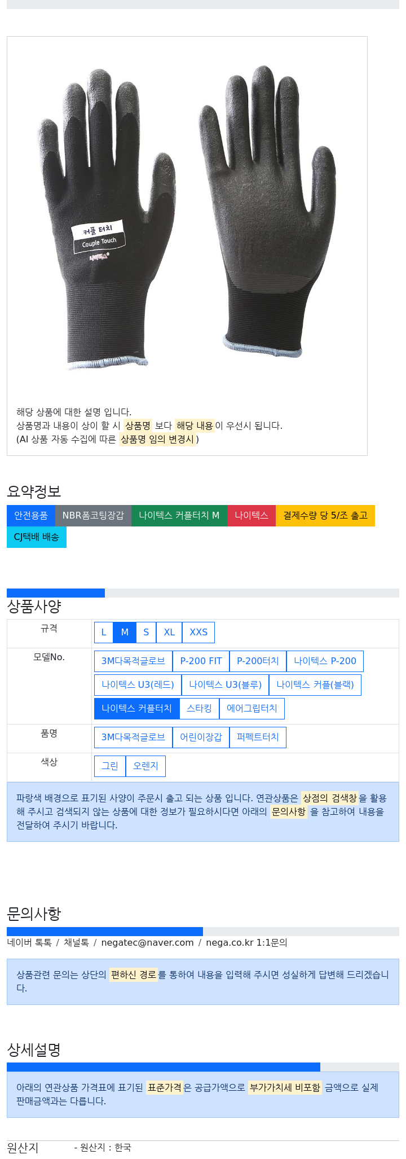Pick 어린이장갑 in 품명 row
406x1159 pixels.
201,737
